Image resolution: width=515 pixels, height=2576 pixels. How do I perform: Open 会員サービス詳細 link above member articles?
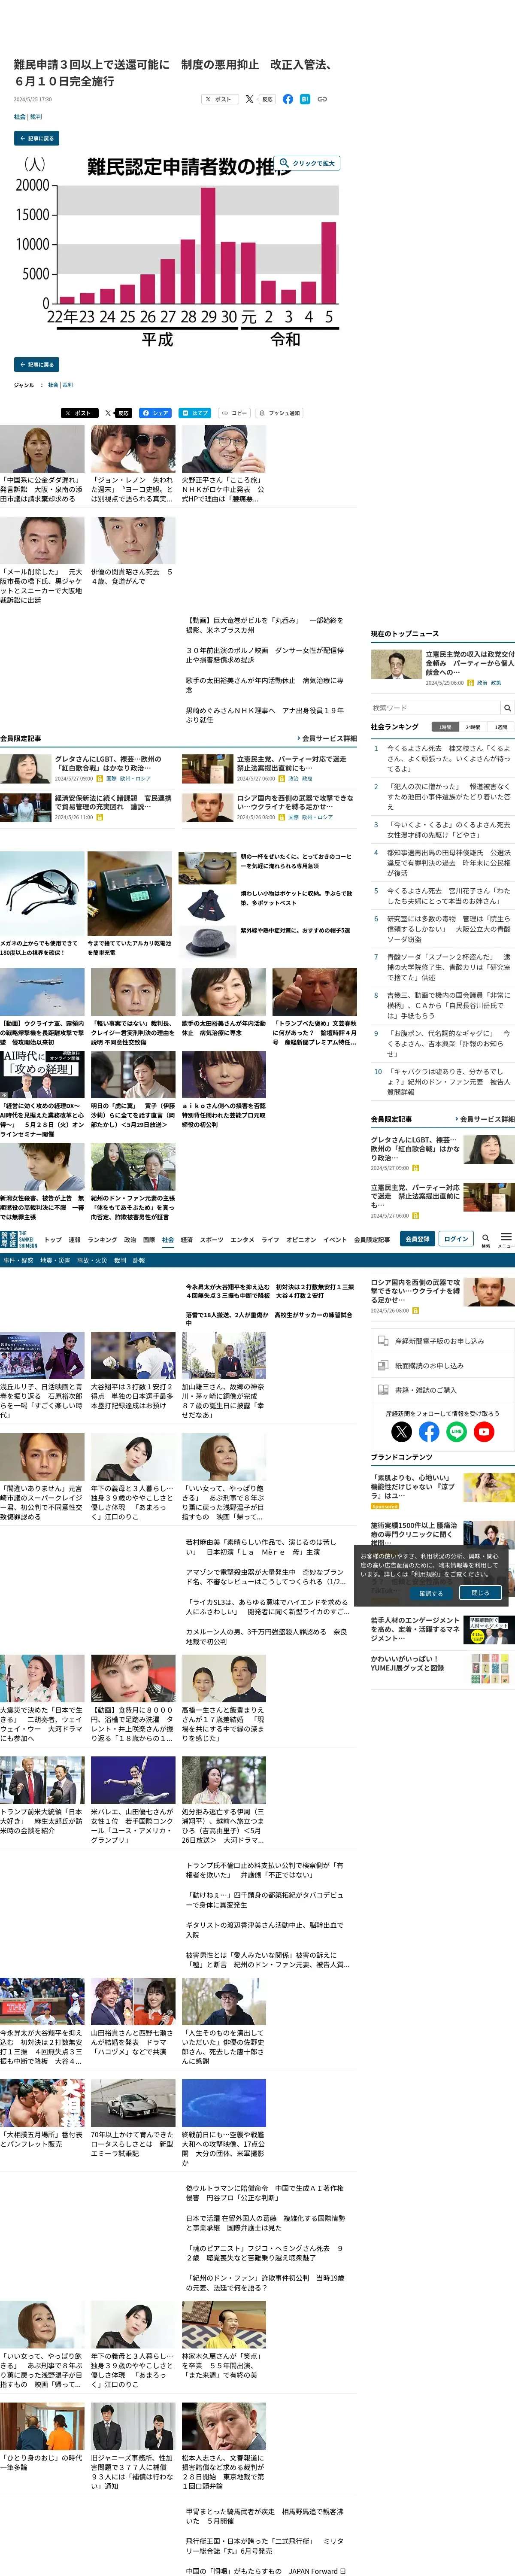(326, 738)
